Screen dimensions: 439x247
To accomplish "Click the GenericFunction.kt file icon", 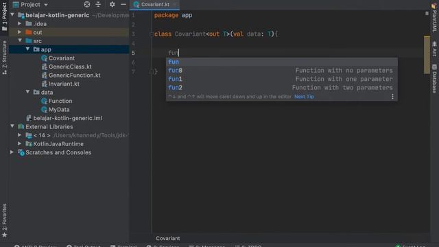I will 44,75.
